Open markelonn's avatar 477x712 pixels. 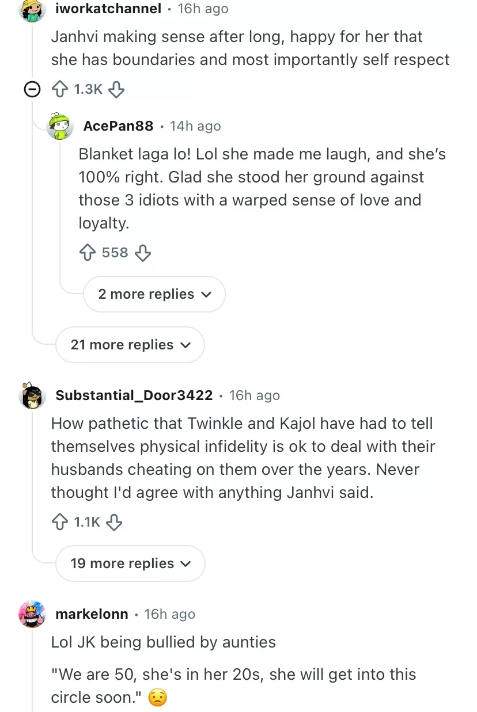tap(32, 614)
